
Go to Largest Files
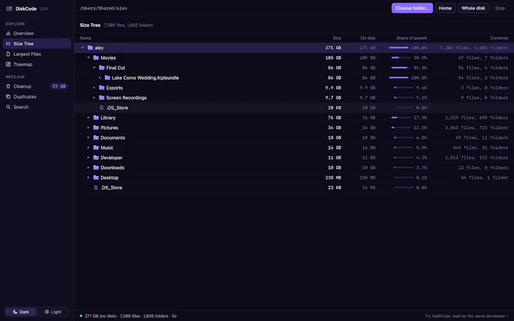tap(37, 54)
